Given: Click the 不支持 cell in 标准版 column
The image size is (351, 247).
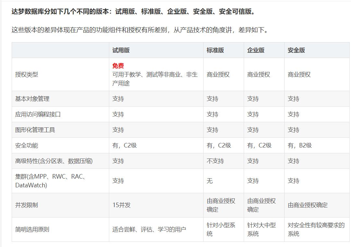Looking at the screenshot, I should click(215, 161).
